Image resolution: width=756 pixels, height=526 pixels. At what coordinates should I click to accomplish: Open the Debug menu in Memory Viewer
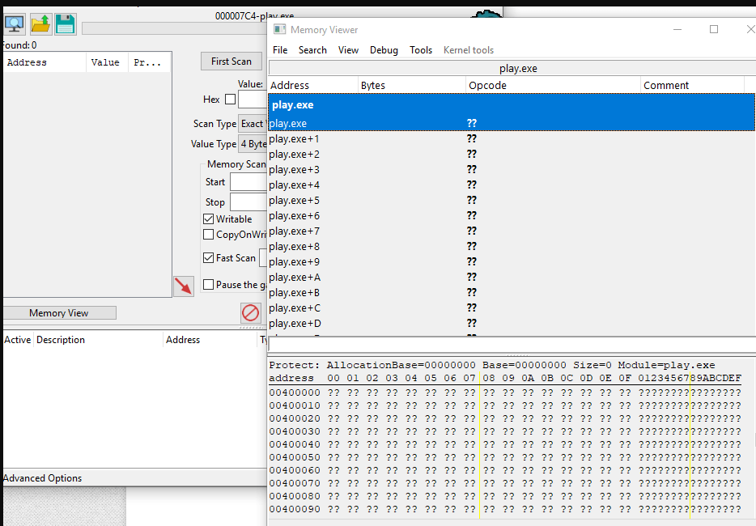click(x=384, y=50)
